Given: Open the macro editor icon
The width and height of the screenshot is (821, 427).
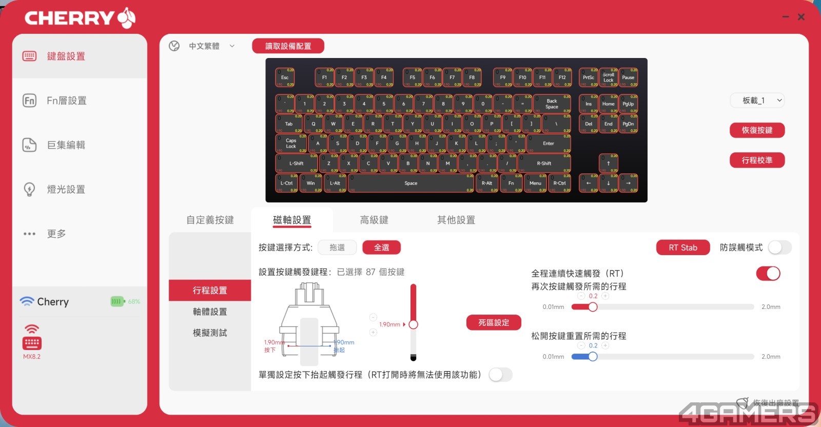Looking at the screenshot, I should coord(30,145).
